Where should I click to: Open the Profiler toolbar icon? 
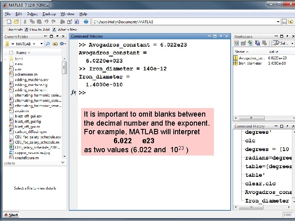[x=77, y=22]
